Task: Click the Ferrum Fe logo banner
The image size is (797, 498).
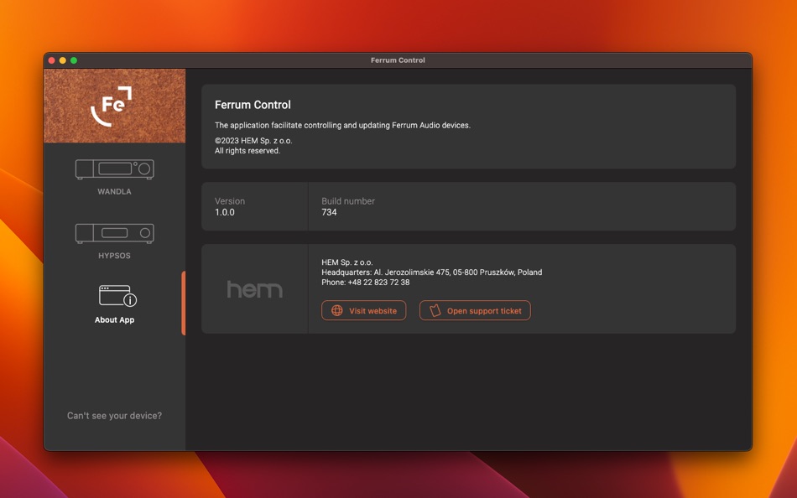Action: pyautogui.click(x=114, y=106)
